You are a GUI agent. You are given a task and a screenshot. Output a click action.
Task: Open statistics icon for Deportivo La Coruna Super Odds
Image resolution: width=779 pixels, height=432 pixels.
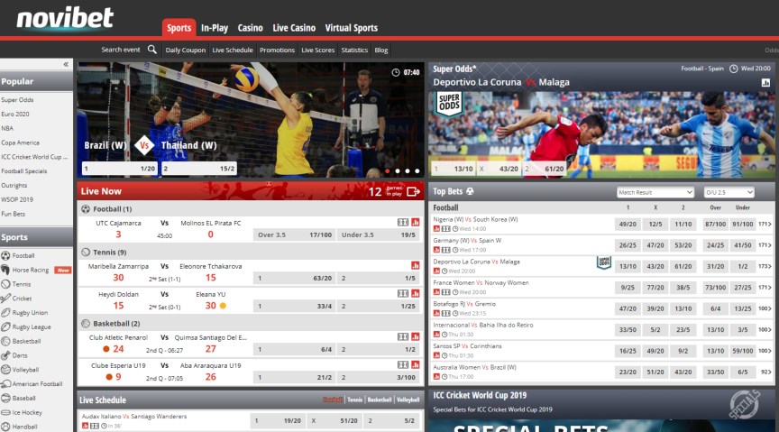765,83
